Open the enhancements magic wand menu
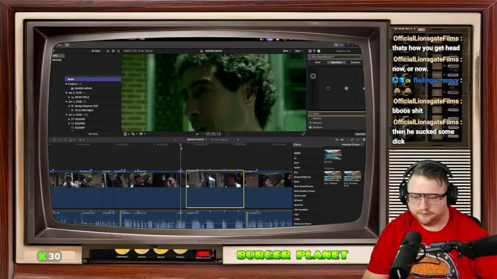 pos(134,134)
